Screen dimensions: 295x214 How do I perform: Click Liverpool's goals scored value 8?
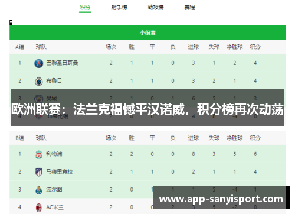(x=194, y=154)
